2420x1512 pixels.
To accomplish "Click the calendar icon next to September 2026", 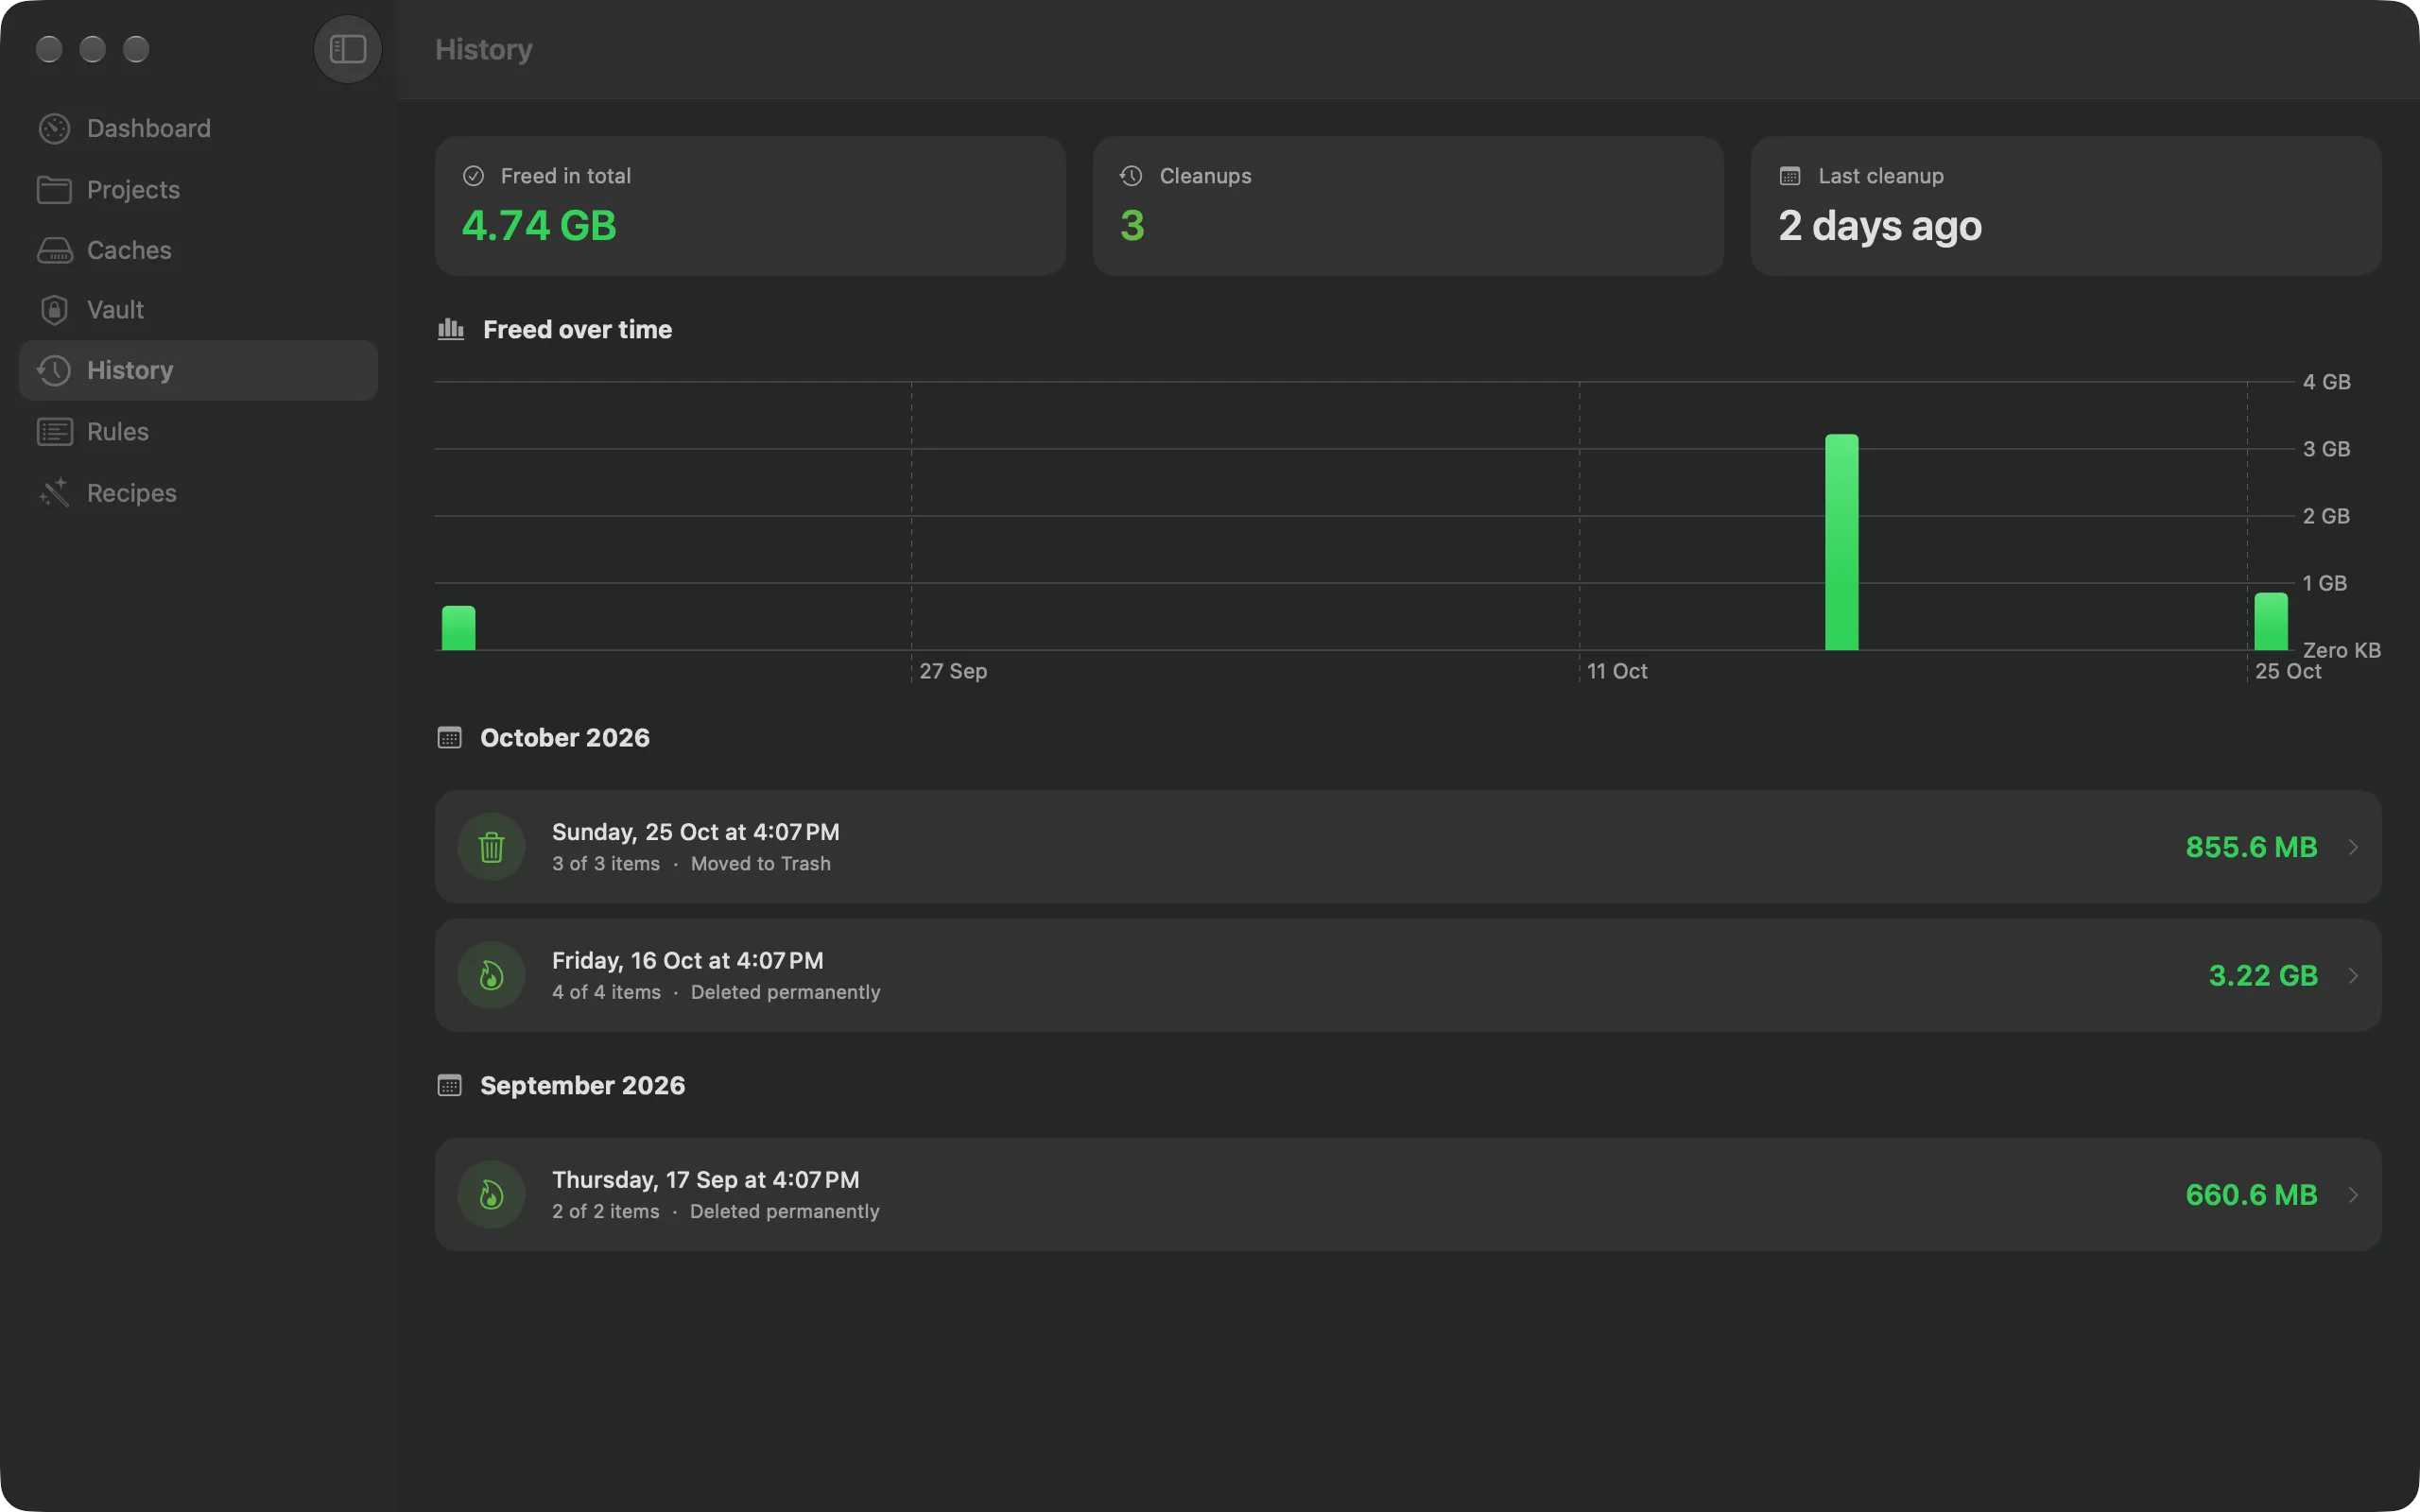I will click(x=449, y=1086).
